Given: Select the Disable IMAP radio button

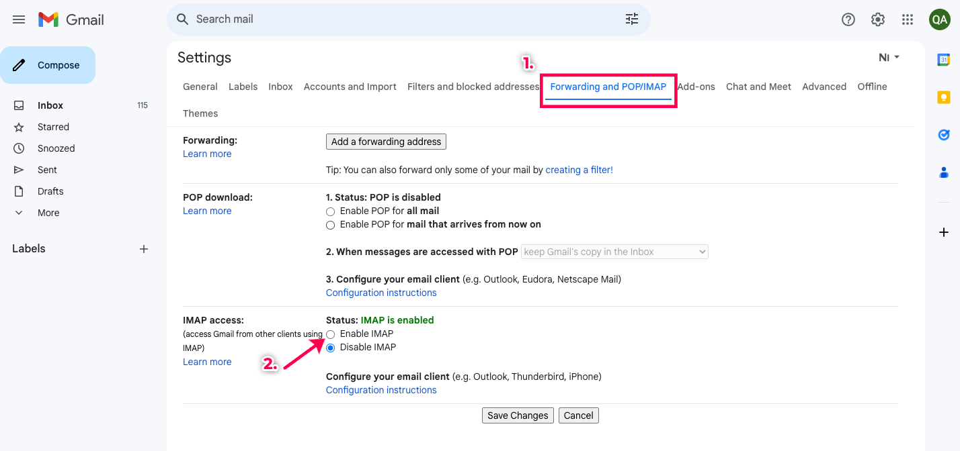Looking at the screenshot, I should coord(330,348).
